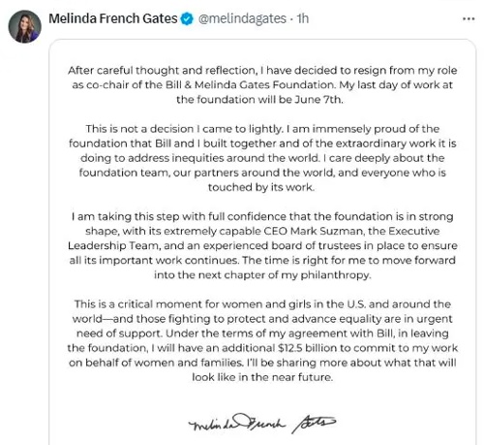Click the paragraph starting 'After careful thought'
This screenshot has height=445, width=484.
pyautogui.click(x=262, y=84)
